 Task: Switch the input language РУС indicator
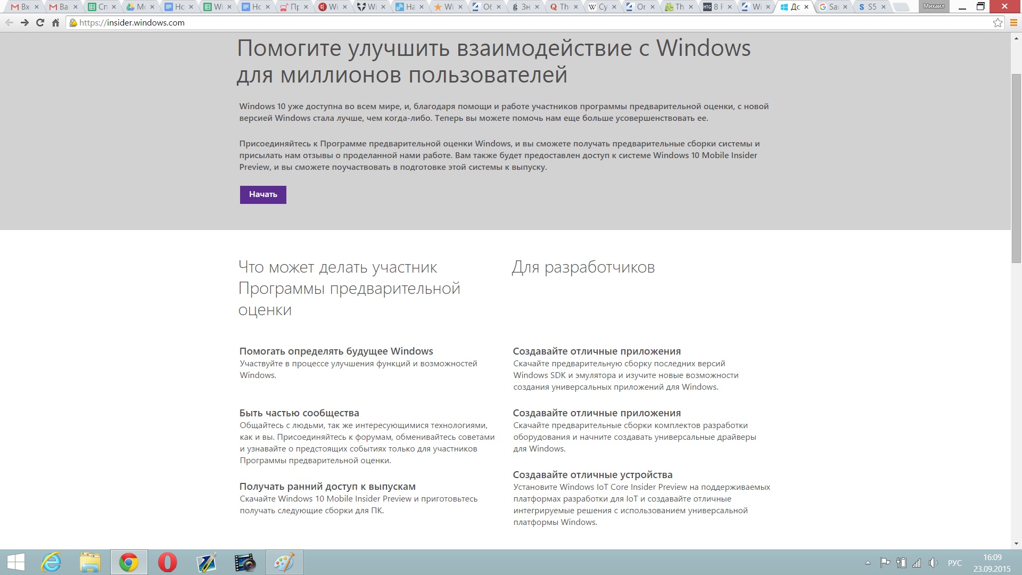point(955,563)
